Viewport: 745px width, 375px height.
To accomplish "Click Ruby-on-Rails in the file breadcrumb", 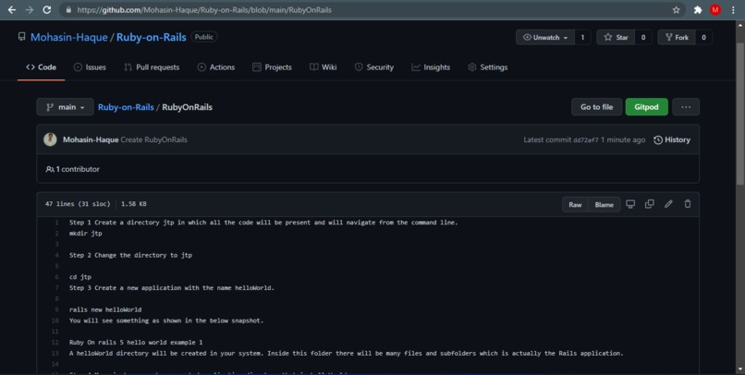I will [126, 107].
